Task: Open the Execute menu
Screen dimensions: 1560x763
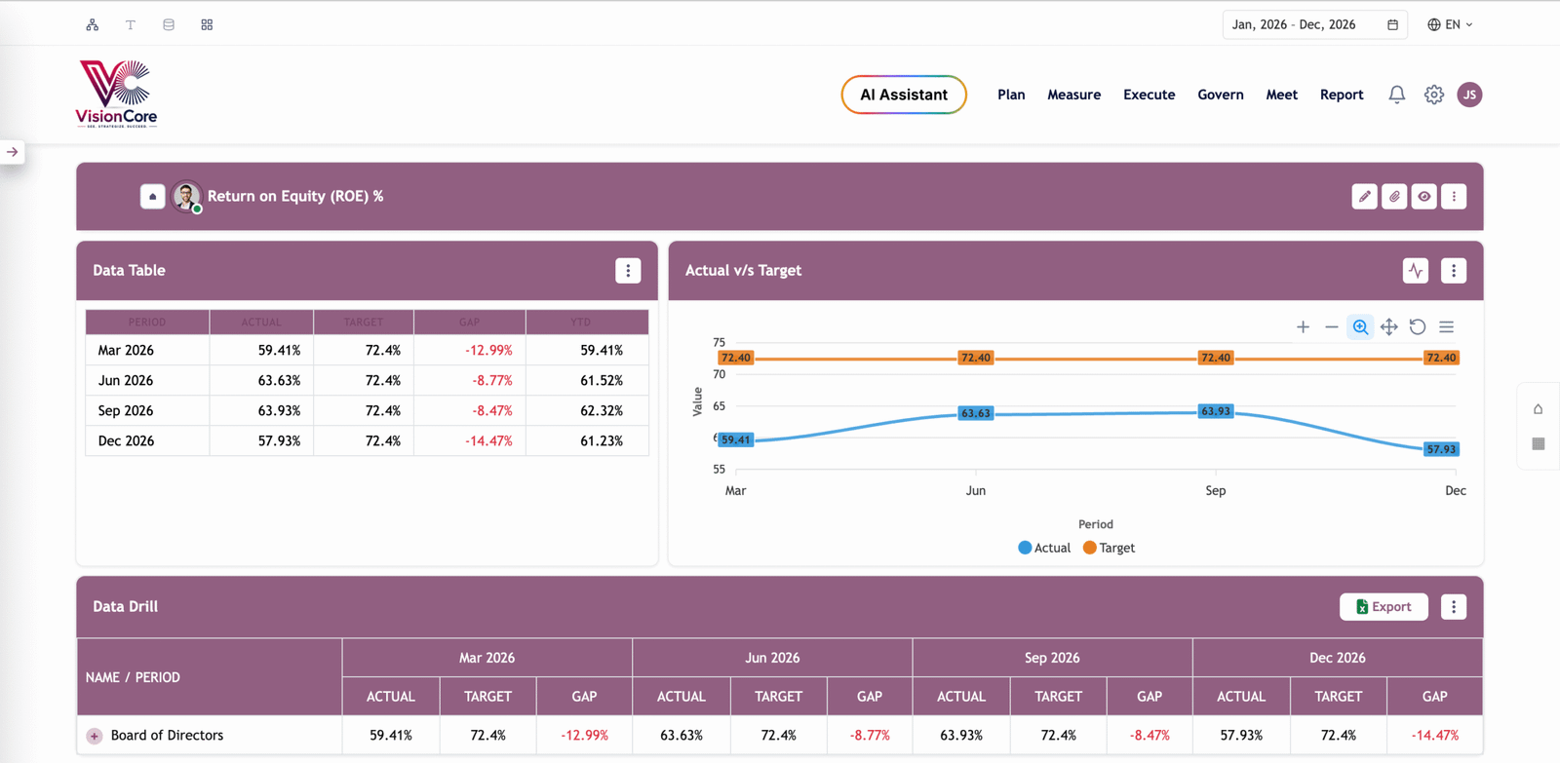Action: coord(1150,95)
